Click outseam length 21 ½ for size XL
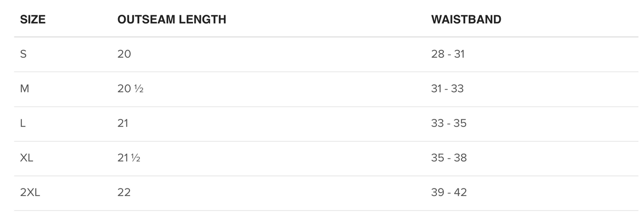The image size is (644, 224). click(129, 158)
